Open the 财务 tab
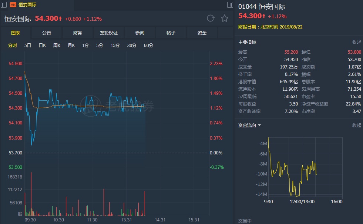 coord(78,33)
